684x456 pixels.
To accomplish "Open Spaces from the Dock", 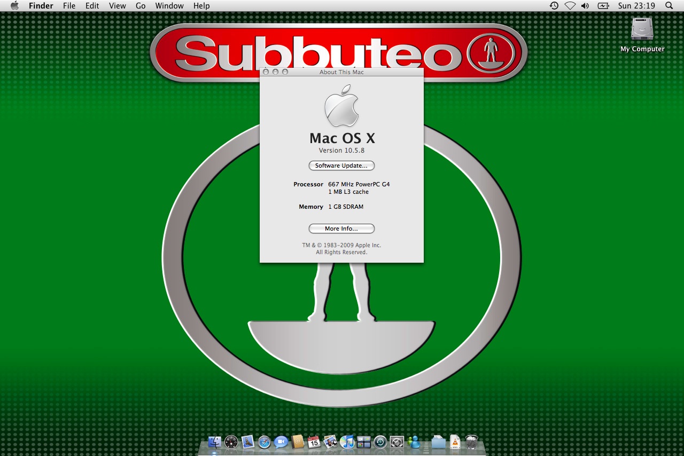I will 364,442.
